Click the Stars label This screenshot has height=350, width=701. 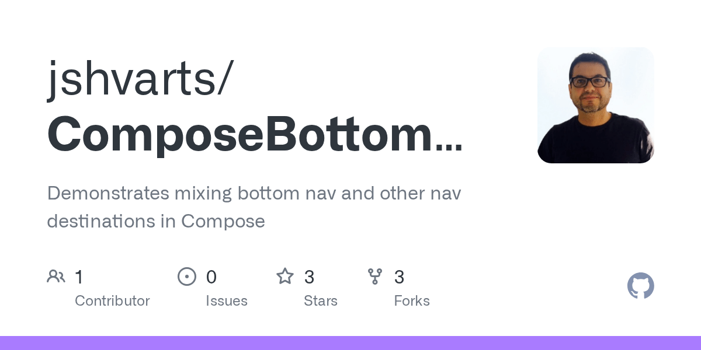coord(320,301)
